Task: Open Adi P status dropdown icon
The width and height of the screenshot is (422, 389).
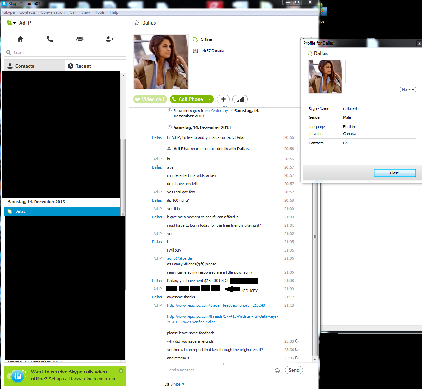Action: click(x=11, y=23)
